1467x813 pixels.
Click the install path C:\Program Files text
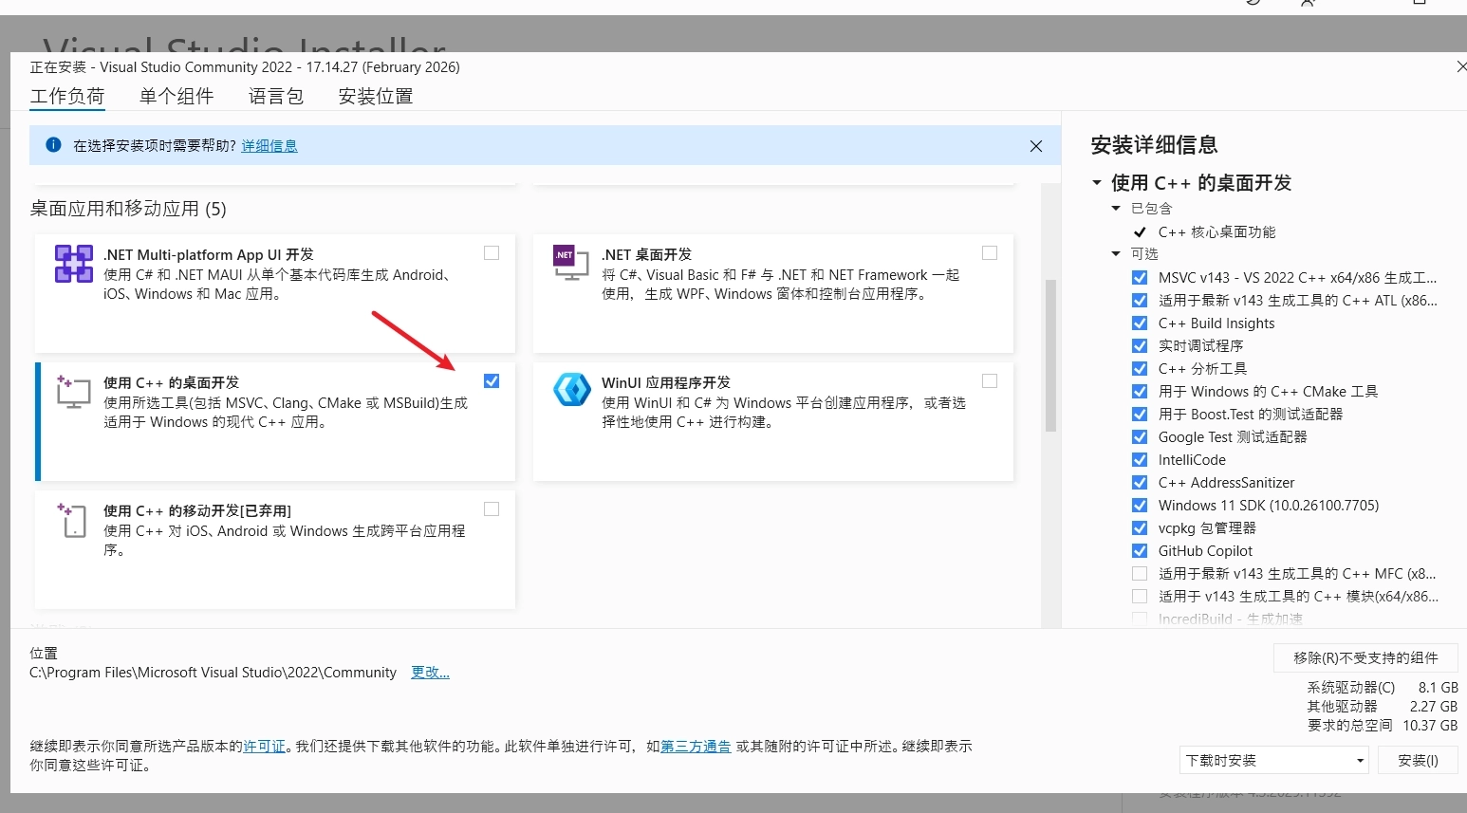[213, 672]
